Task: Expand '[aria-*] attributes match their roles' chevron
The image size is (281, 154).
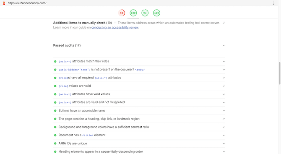Action: pos(224,62)
